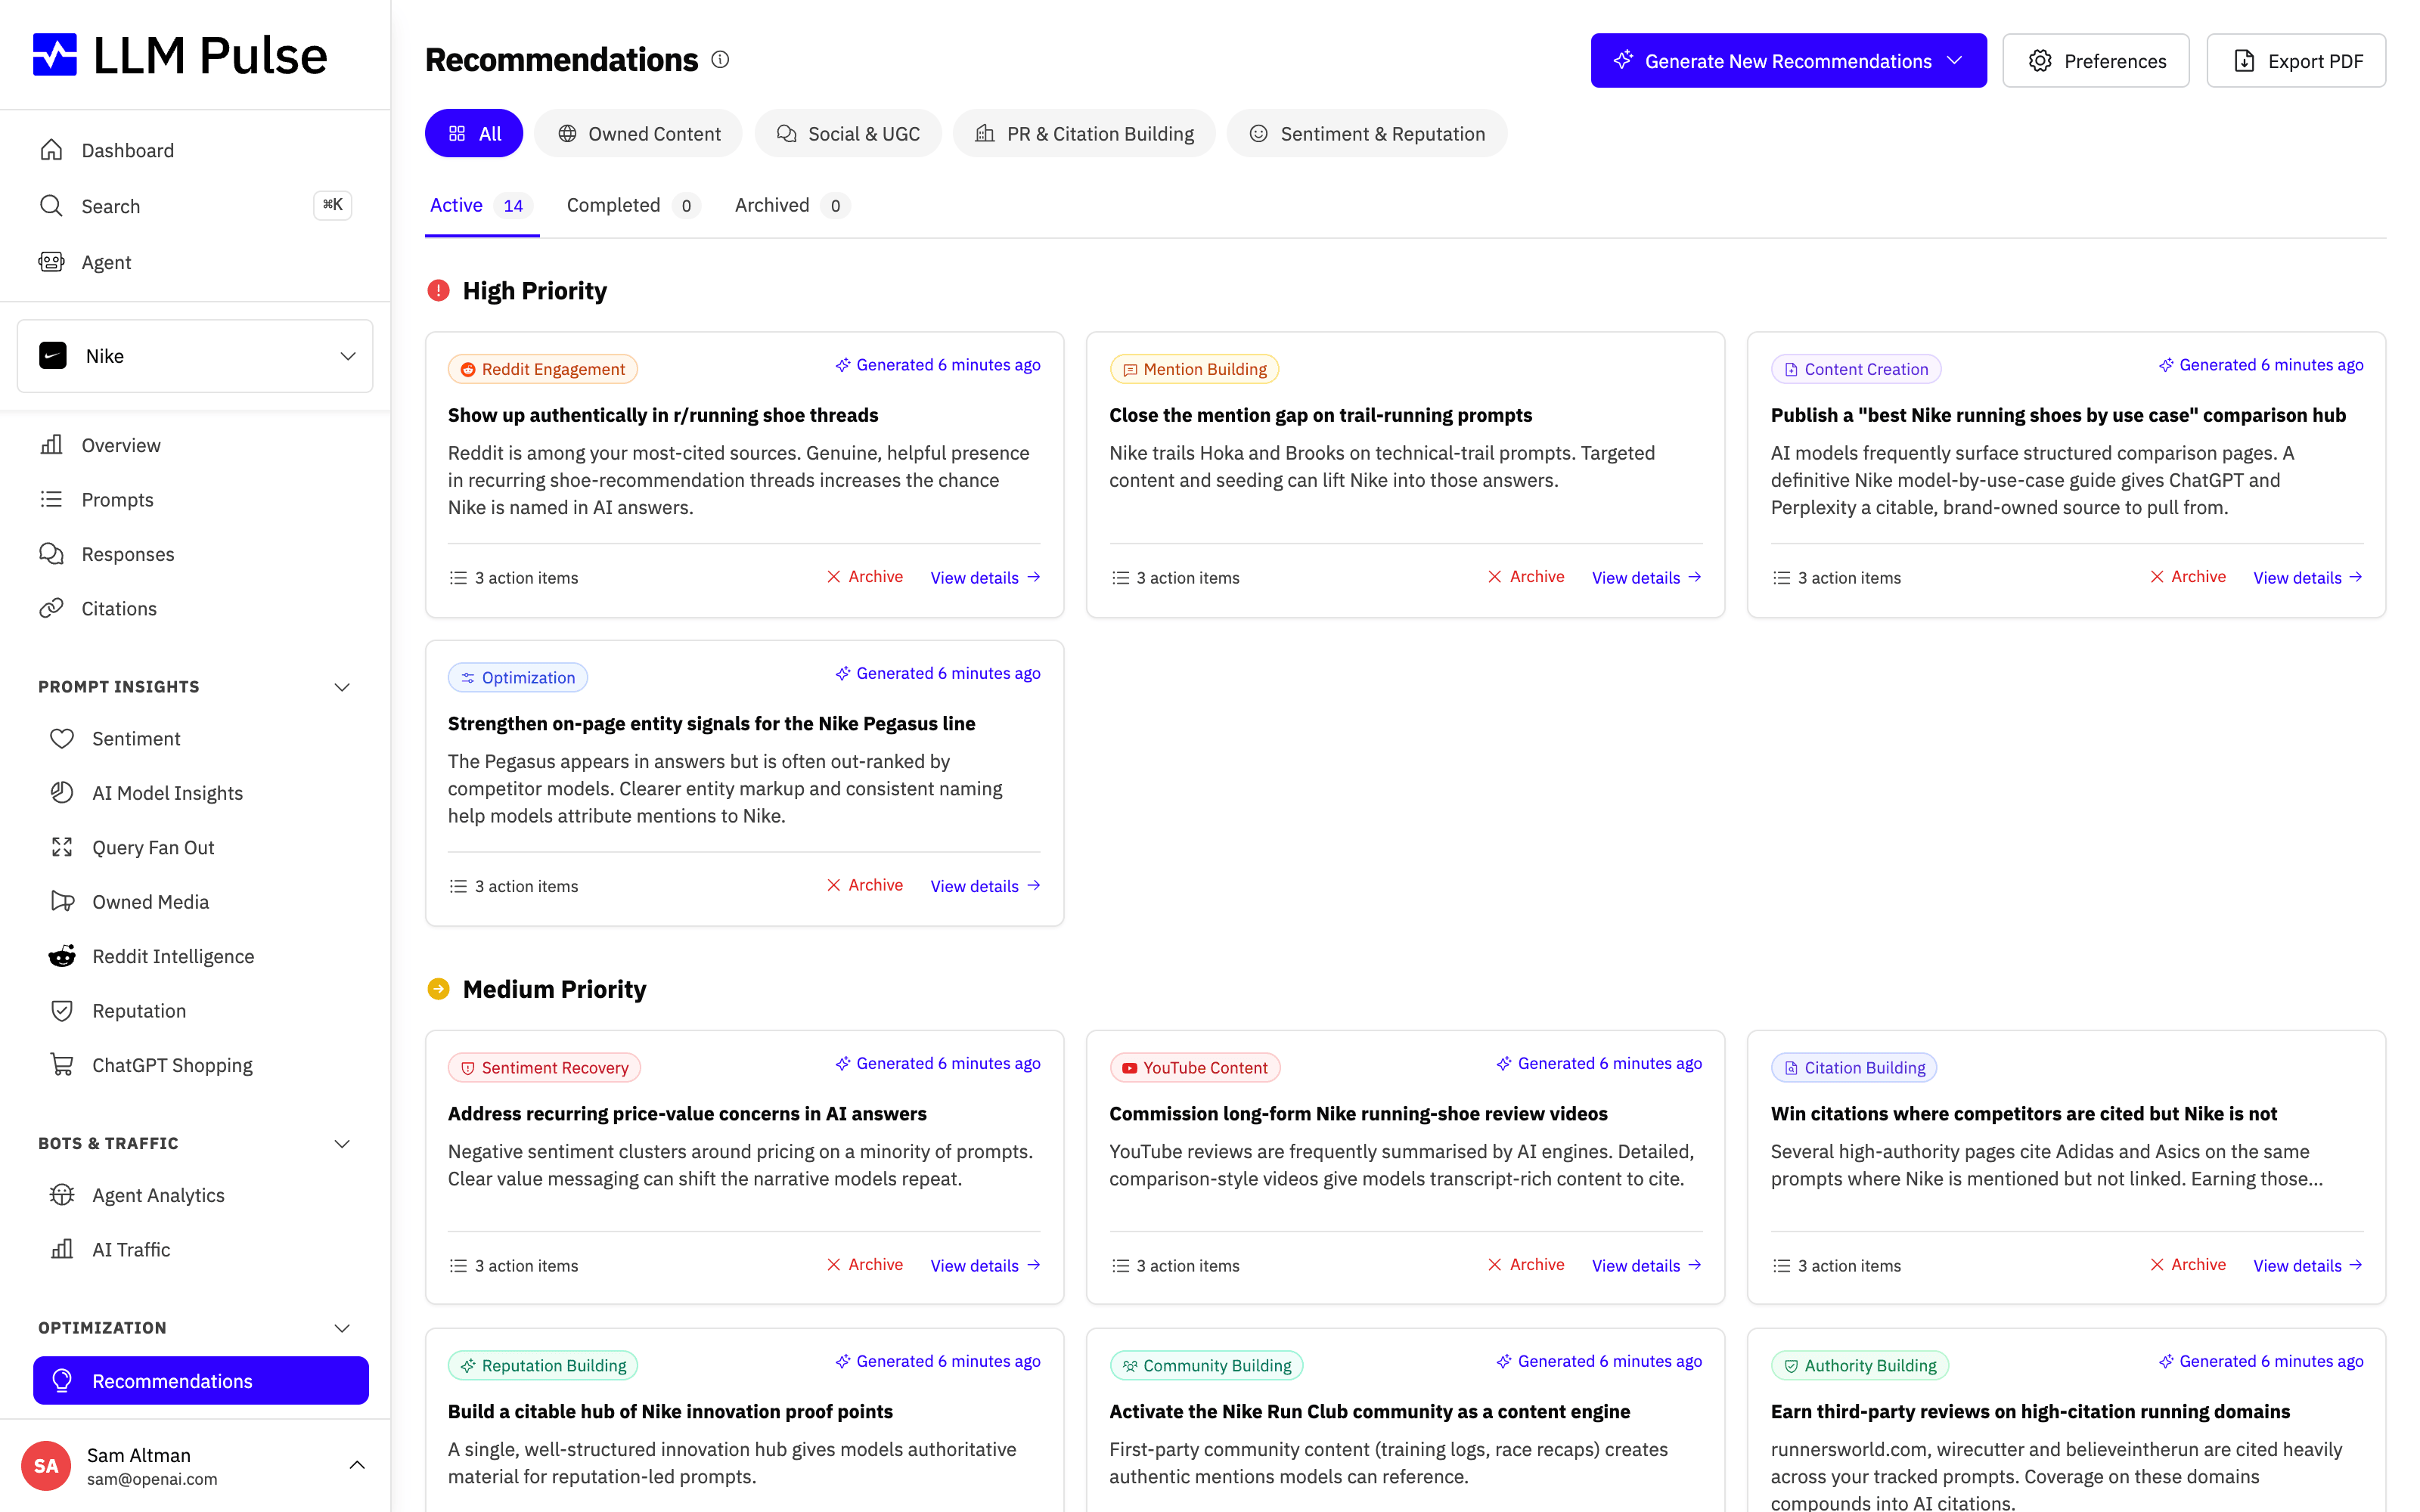Image resolution: width=2420 pixels, height=1512 pixels.
Task: Filter by Social & UGC
Action: pyautogui.click(x=848, y=133)
